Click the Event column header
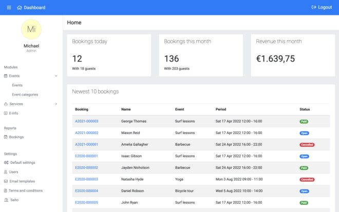 (x=179, y=109)
